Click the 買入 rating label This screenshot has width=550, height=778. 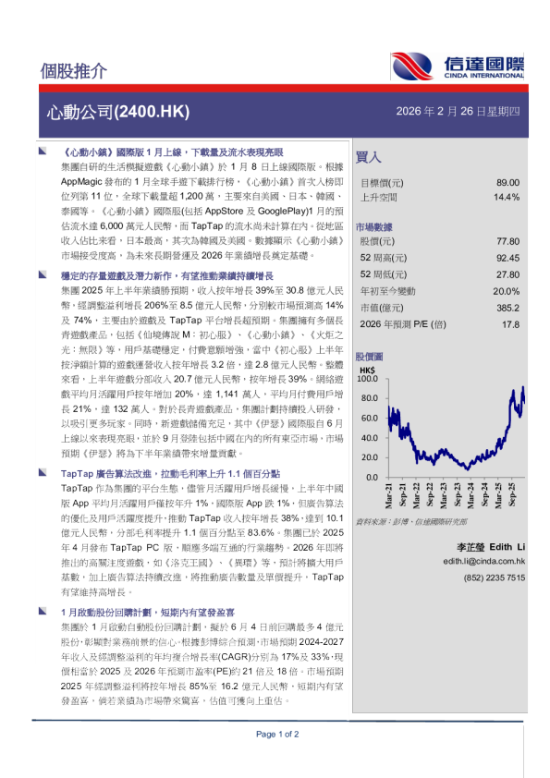pos(368,157)
